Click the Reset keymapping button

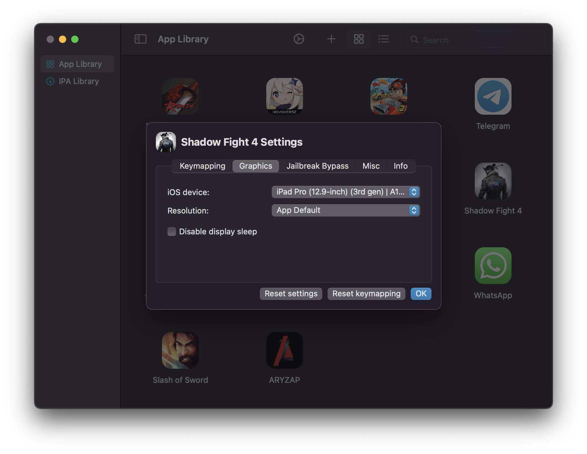tap(366, 294)
